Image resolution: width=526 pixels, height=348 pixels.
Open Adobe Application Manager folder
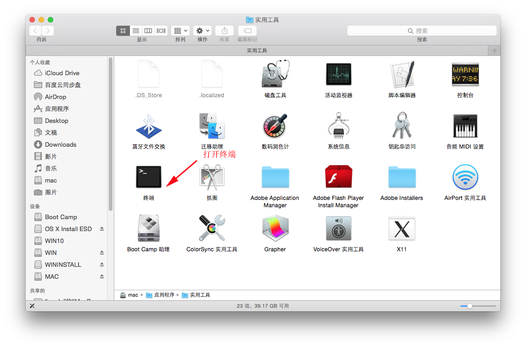pos(275,177)
